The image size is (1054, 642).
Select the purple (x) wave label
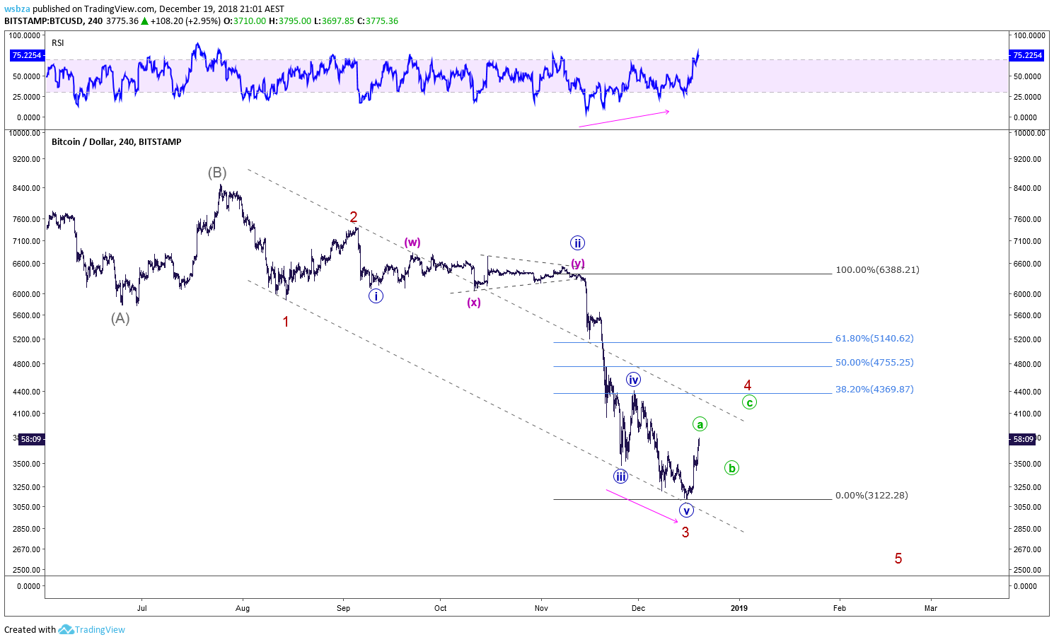[x=474, y=302]
